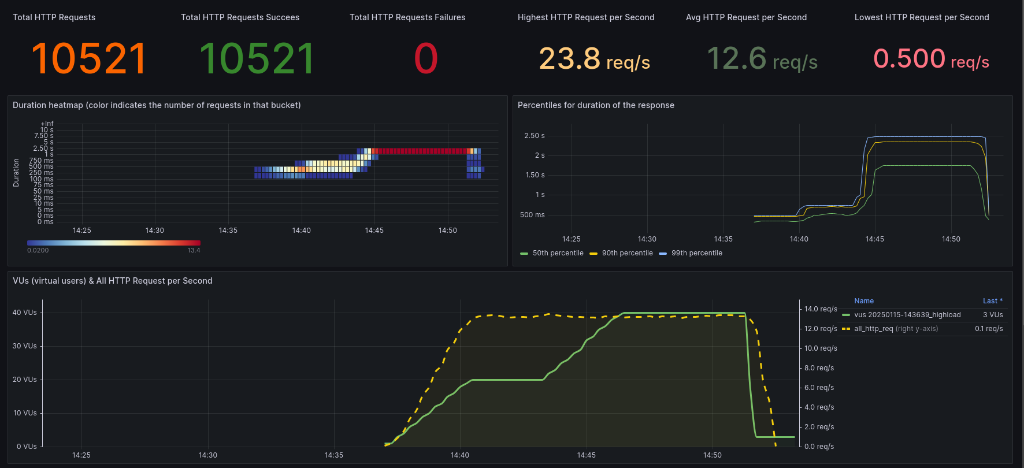Click the Total HTTP Requests panel title
This screenshot has height=468, width=1024.
tap(54, 17)
